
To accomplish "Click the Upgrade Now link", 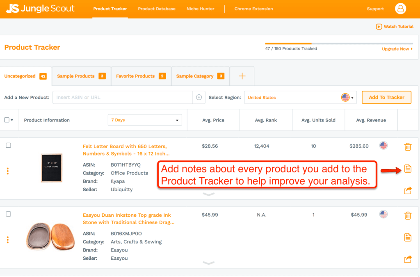I will click(397, 49).
